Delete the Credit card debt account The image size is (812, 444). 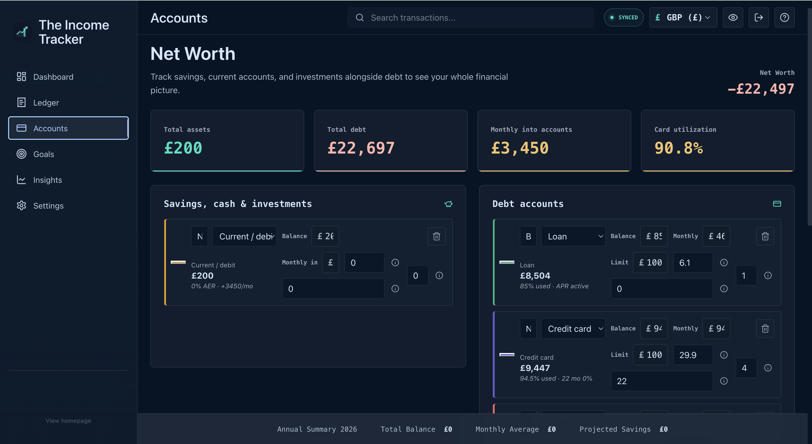click(x=765, y=329)
